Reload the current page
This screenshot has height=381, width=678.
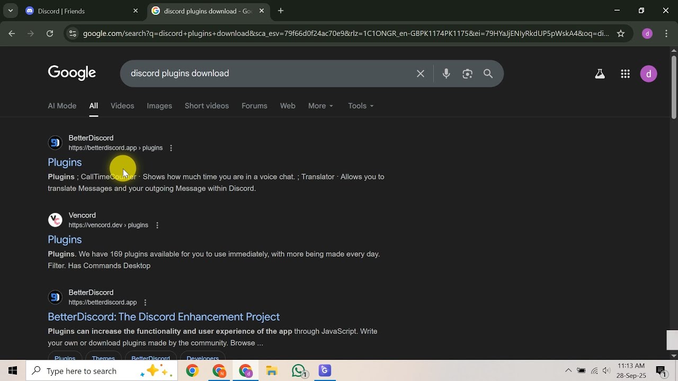[50, 33]
